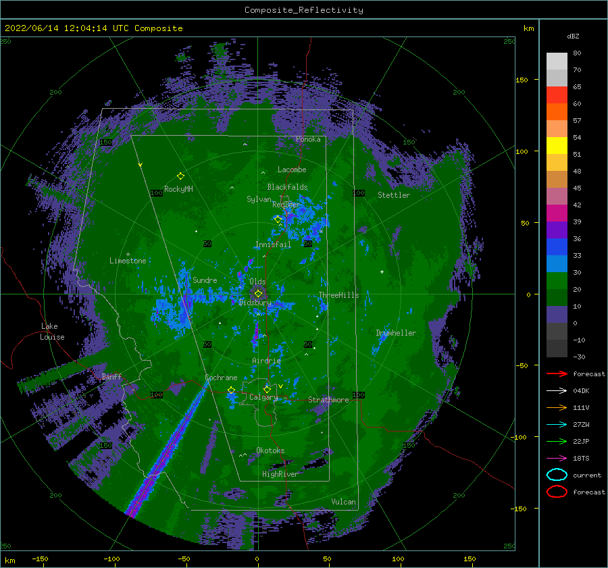Click the -30 value in dBZ scale
This screenshot has width=608, height=568.
point(579,357)
